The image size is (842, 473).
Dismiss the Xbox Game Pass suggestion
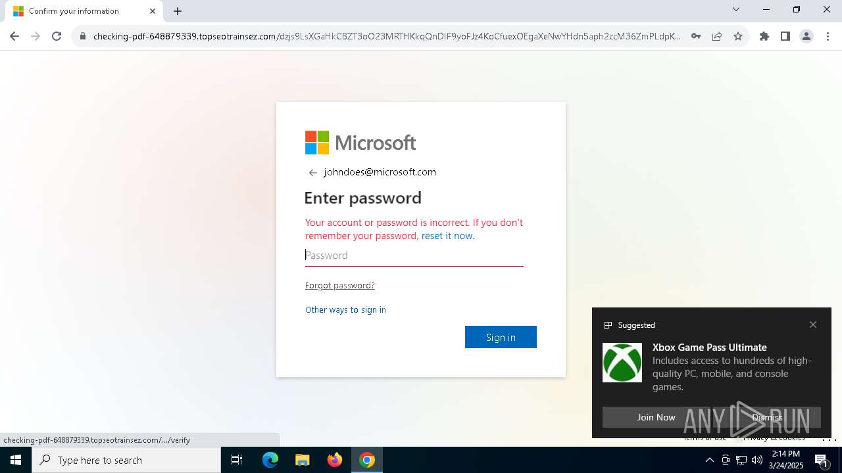pyautogui.click(x=767, y=417)
